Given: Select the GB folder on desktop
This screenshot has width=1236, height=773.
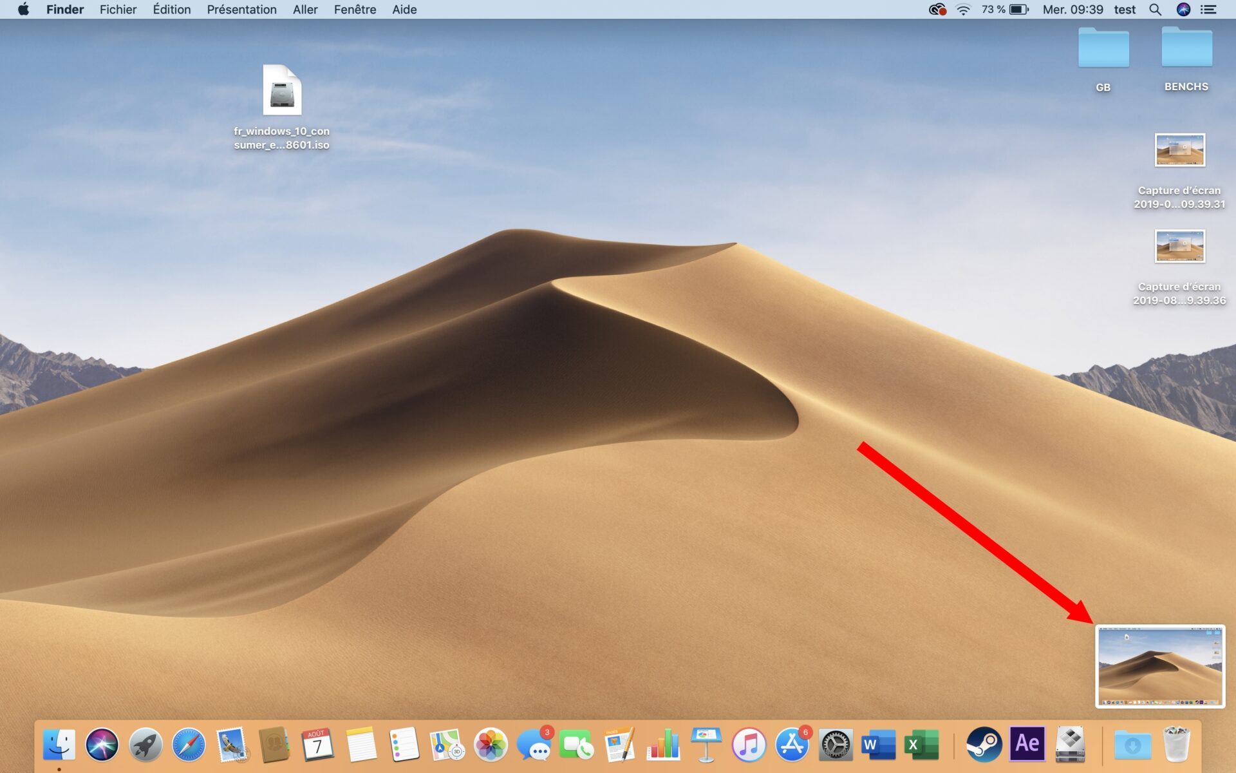Looking at the screenshot, I should tap(1103, 48).
